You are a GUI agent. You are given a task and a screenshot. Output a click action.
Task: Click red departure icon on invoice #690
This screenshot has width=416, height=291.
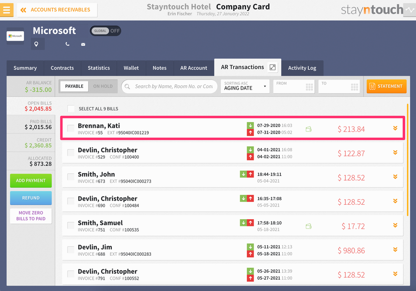click(x=250, y=198)
